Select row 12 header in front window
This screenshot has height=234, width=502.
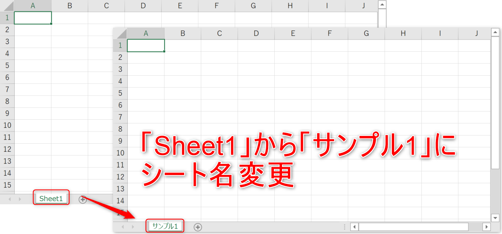coord(120,177)
